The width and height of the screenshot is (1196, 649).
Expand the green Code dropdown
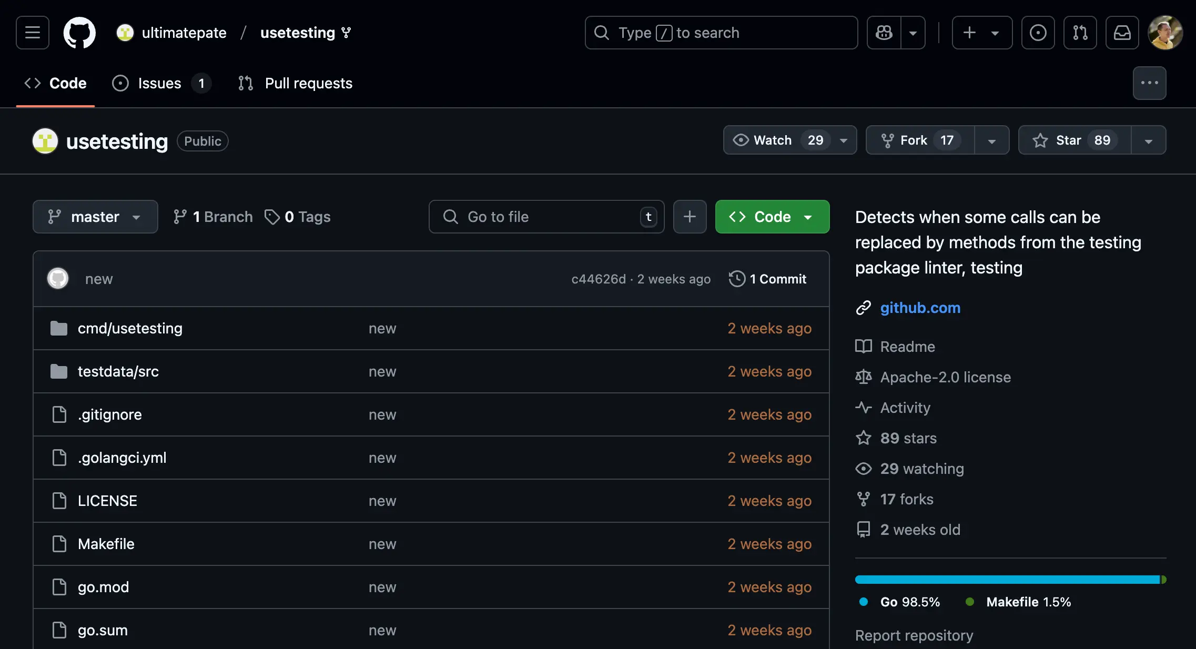(x=808, y=216)
